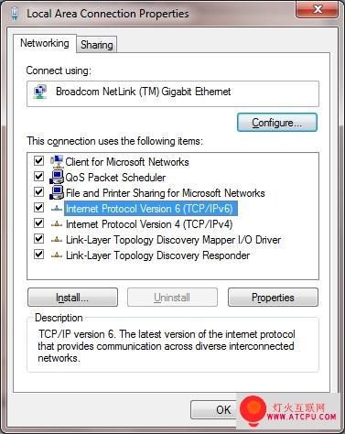Click the Client for Microsoft Networks icon

point(57,161)
